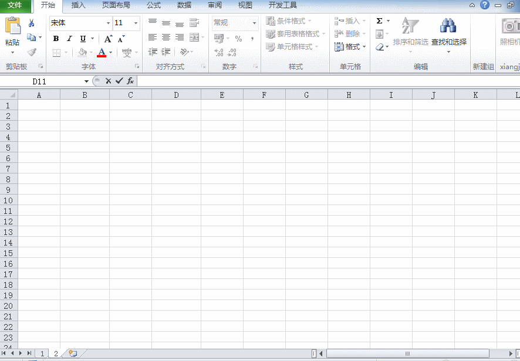Viewport: 520px width, 361px height.
Task: Click the 插入 insert cells button
Action: pos(350,21)
